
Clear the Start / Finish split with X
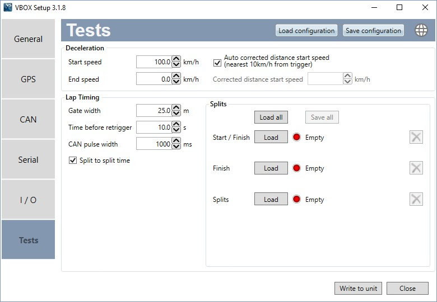click(416, 137)
